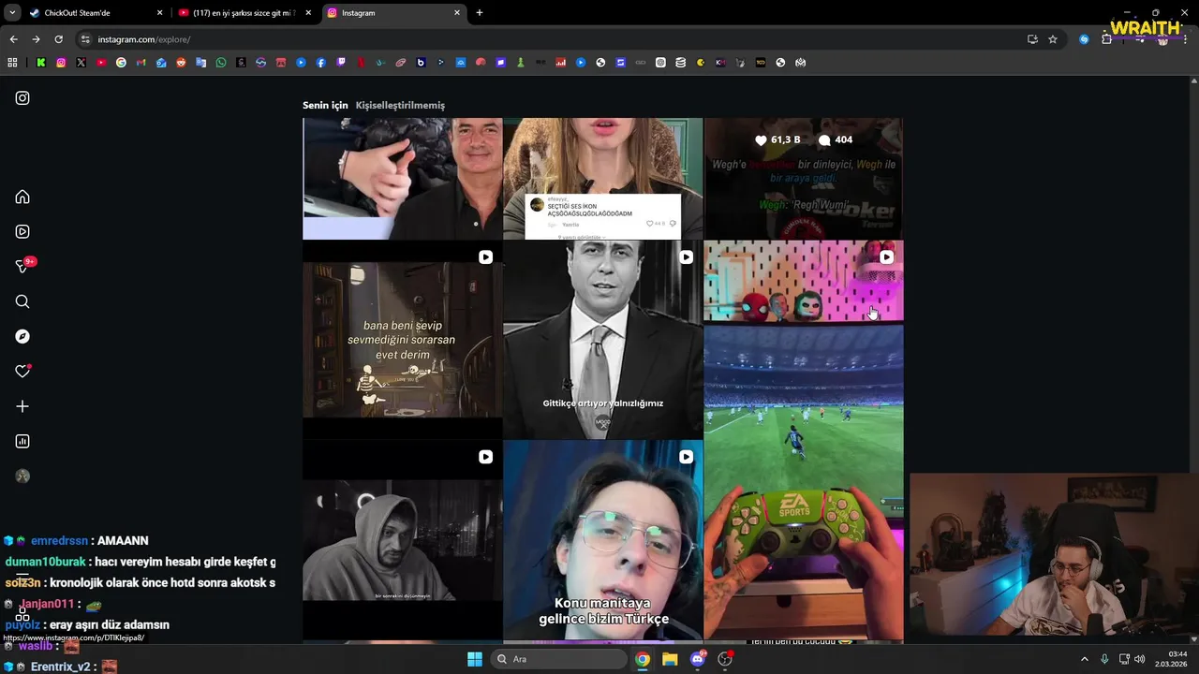Open the 'Konu mantıya gelince' reel
The height and width of the screenshot is (674, 1199).
pos(602,540)
